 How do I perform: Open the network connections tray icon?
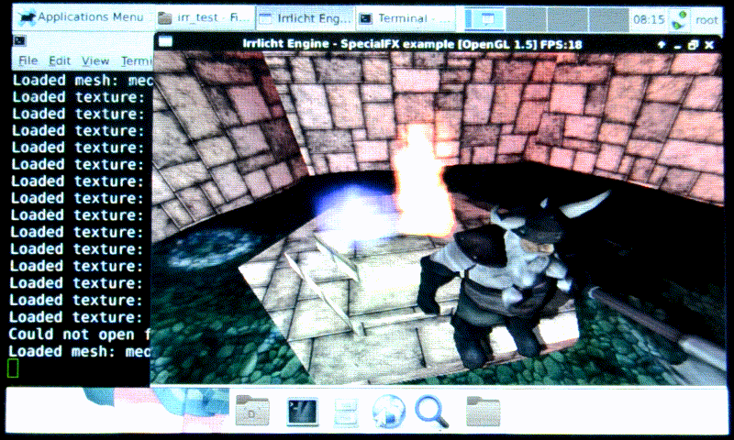coord(679,20)
